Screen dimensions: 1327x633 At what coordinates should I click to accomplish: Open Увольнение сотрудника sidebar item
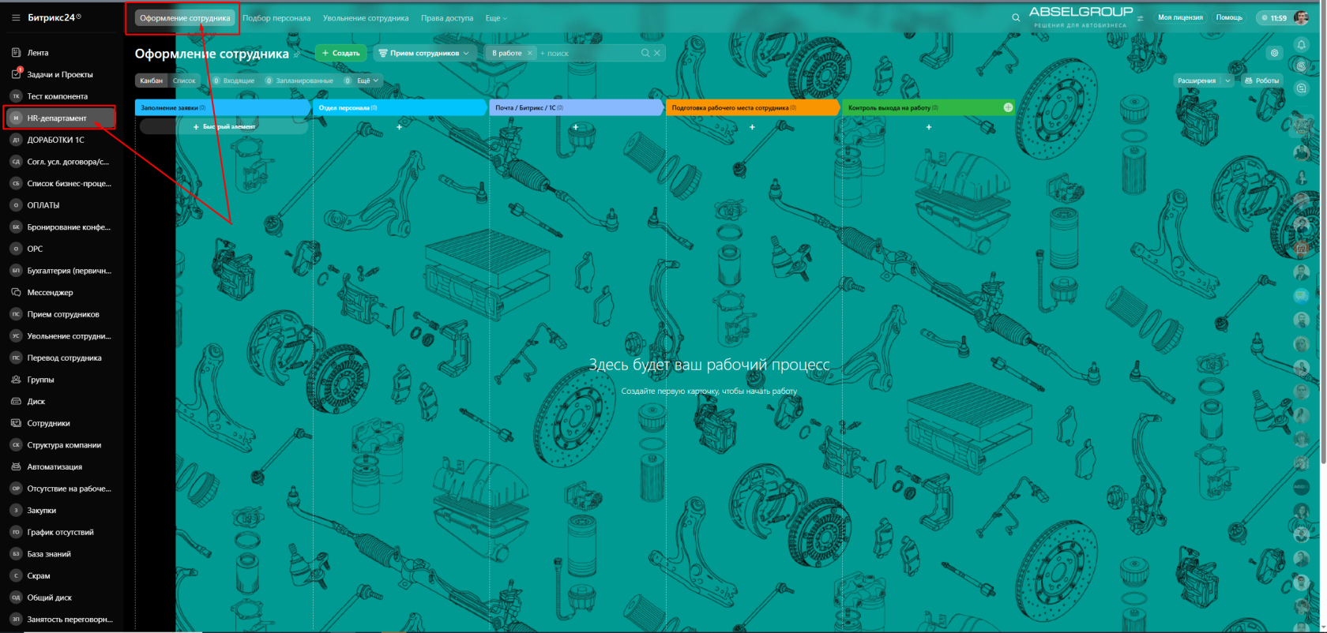point(69,336)
